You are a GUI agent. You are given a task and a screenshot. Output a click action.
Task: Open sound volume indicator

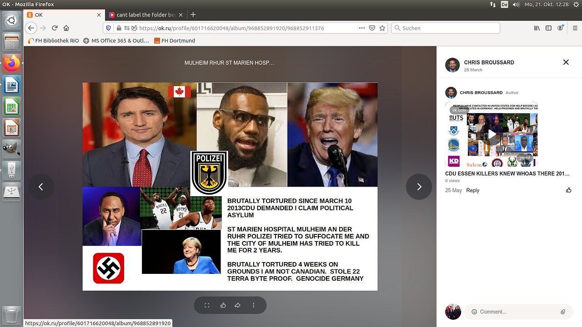click(516, 5)
